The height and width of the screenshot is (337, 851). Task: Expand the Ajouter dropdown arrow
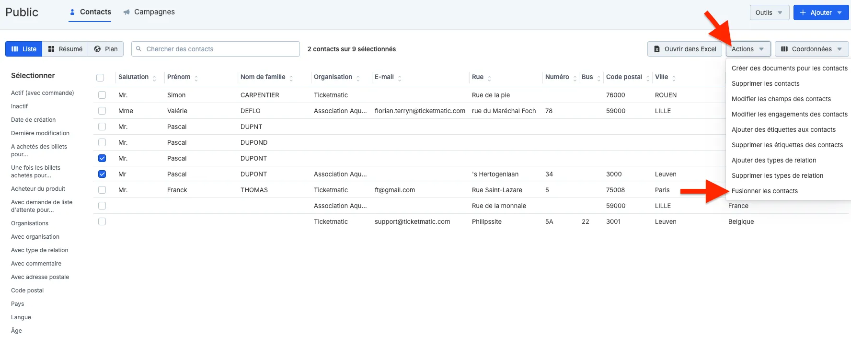coord(839,12)
